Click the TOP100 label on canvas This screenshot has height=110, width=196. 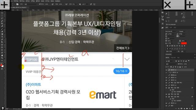click(32, 60)
